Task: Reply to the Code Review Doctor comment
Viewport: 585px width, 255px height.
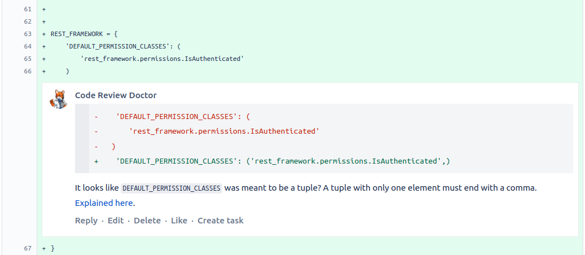Action: click(x=86, y=221)
